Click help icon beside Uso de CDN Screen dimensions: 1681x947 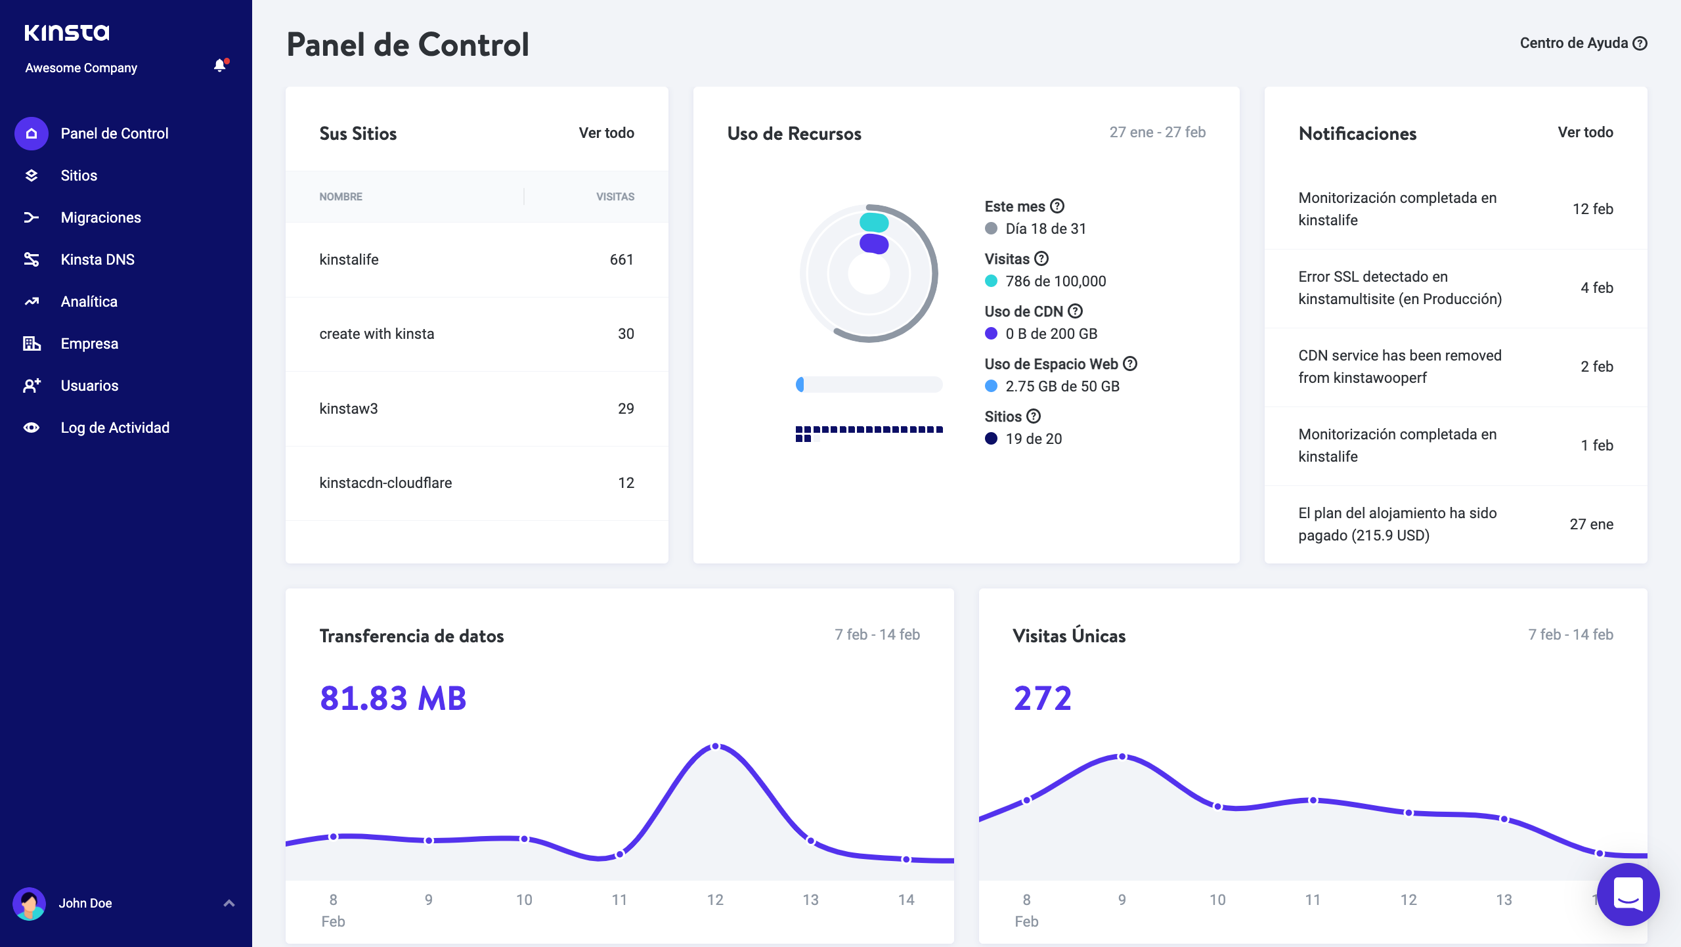pyautogui.click(x=1075, y=311)
